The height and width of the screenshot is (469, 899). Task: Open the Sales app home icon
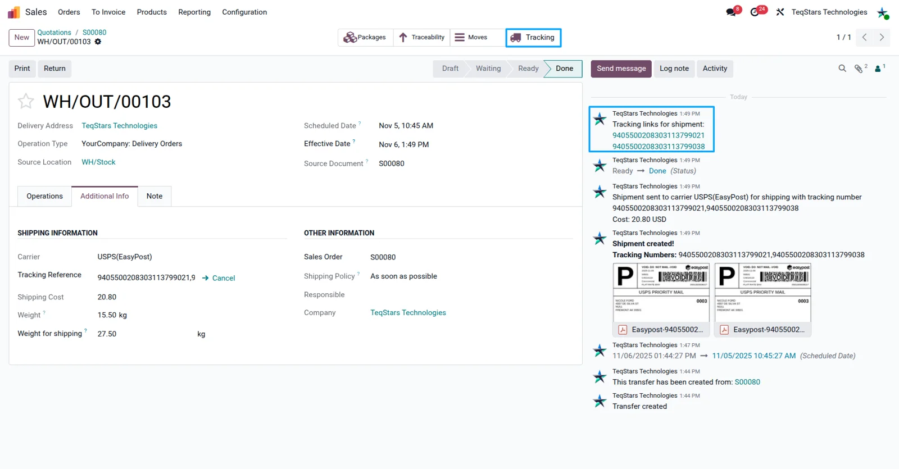[13, 12]
